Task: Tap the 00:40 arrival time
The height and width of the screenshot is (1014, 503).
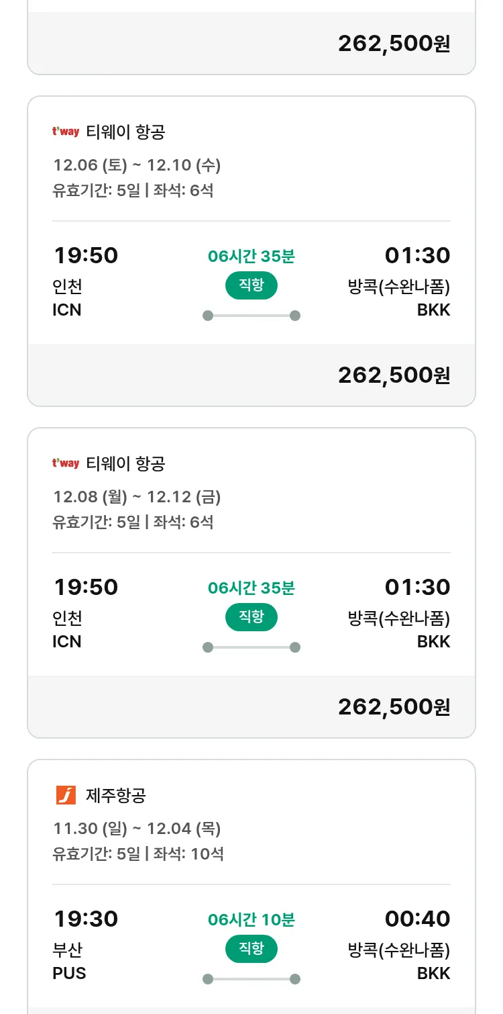Action: pos(417,919)
